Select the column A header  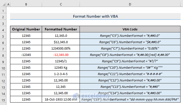[8, 4]
